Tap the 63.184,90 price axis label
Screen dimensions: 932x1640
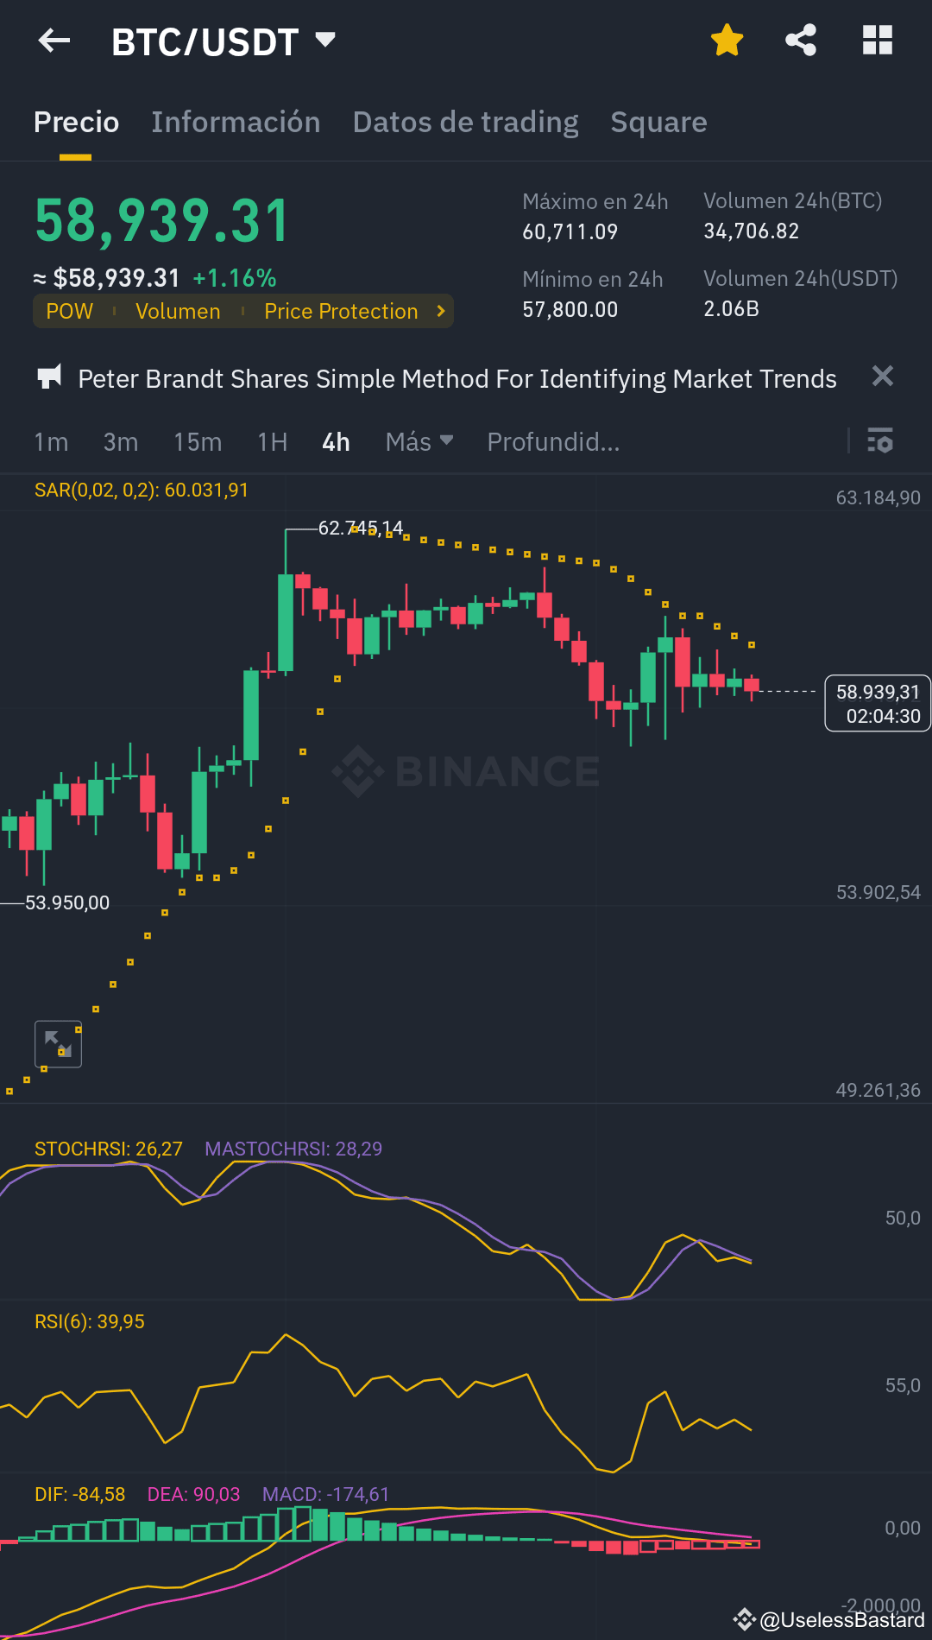(878, 497)
